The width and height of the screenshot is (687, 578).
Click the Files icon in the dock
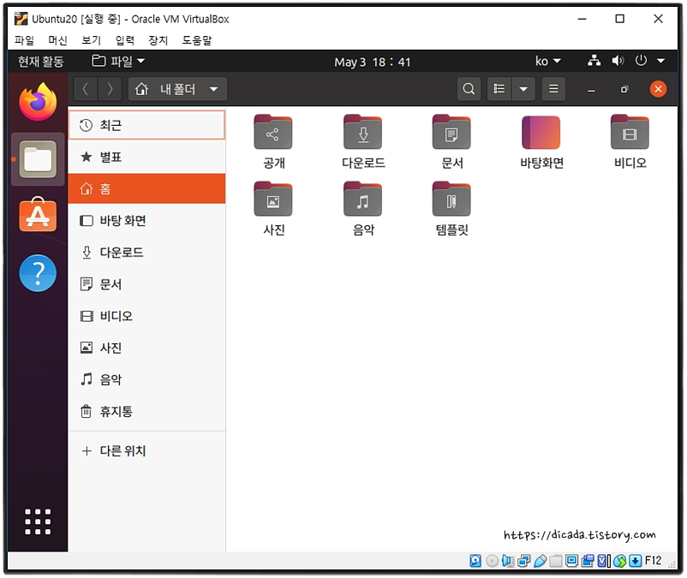coord(38,159)
